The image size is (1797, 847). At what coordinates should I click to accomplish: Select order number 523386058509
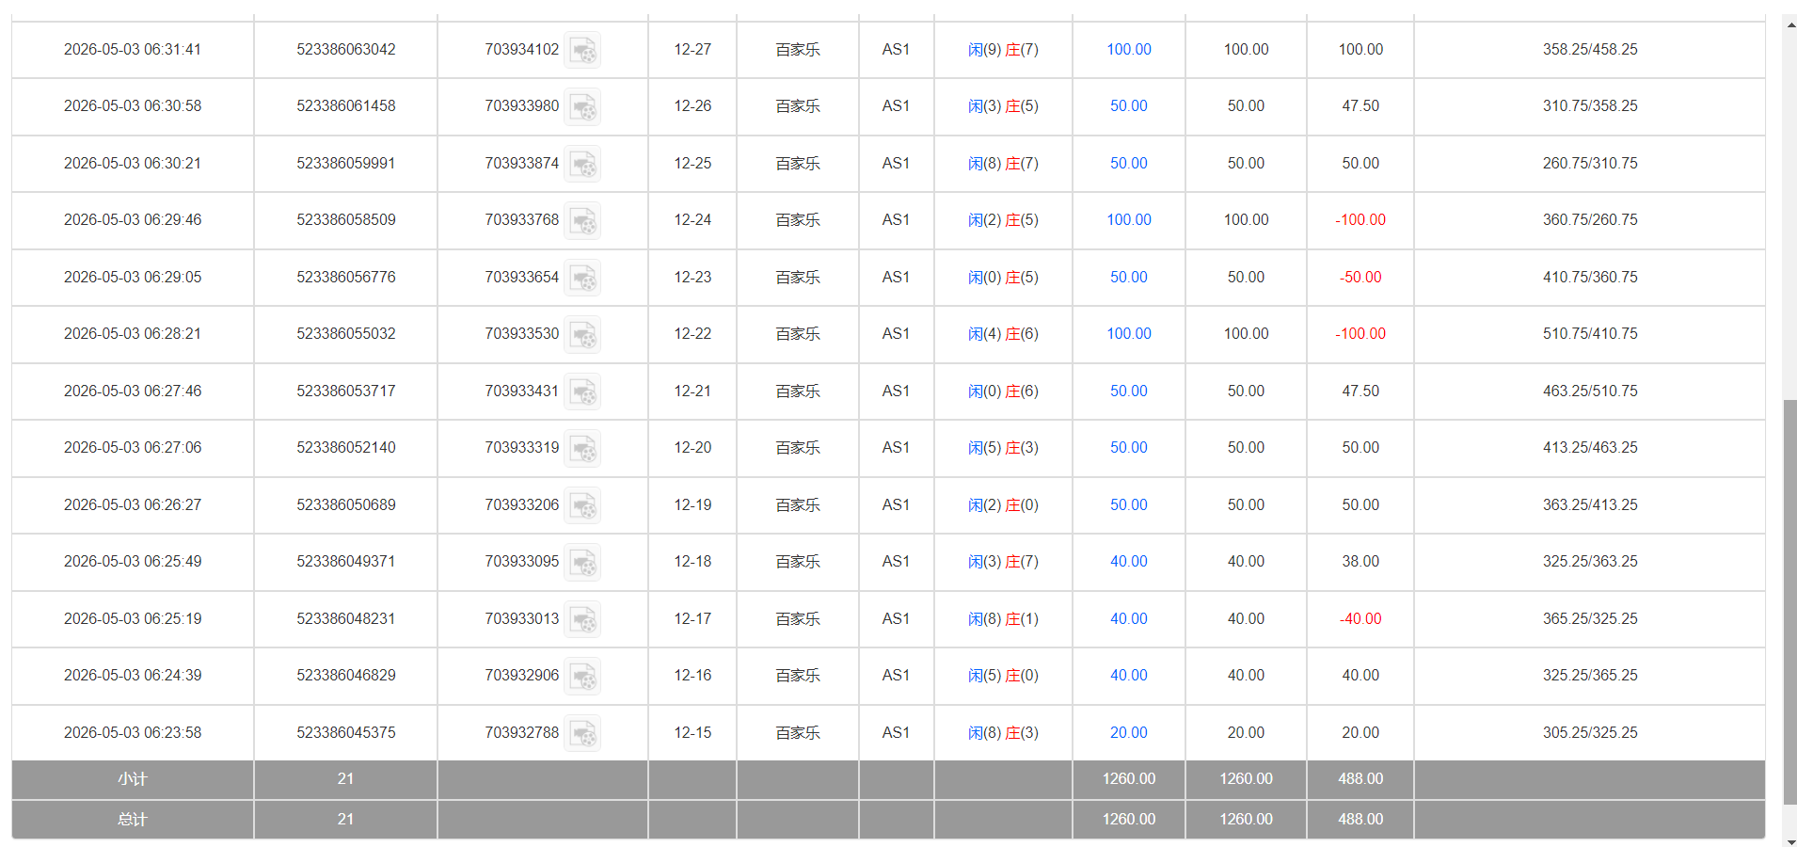coord(346,219)
